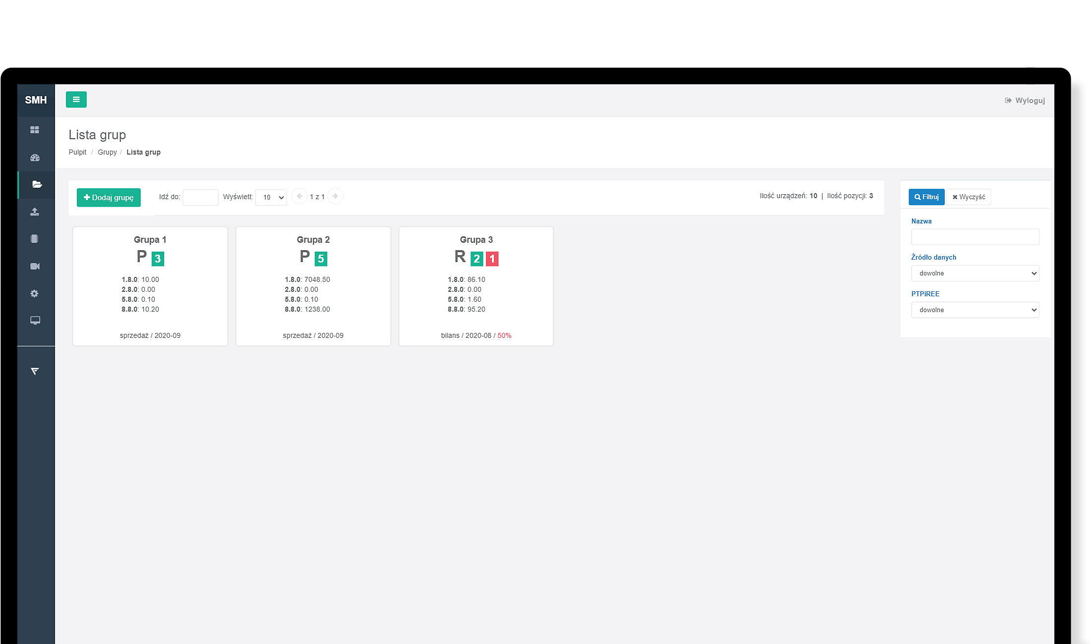Image resolution: width=1091 pixels, height=644 pixels.
Task: Click the blue Filtruj button
Action: 926,197
